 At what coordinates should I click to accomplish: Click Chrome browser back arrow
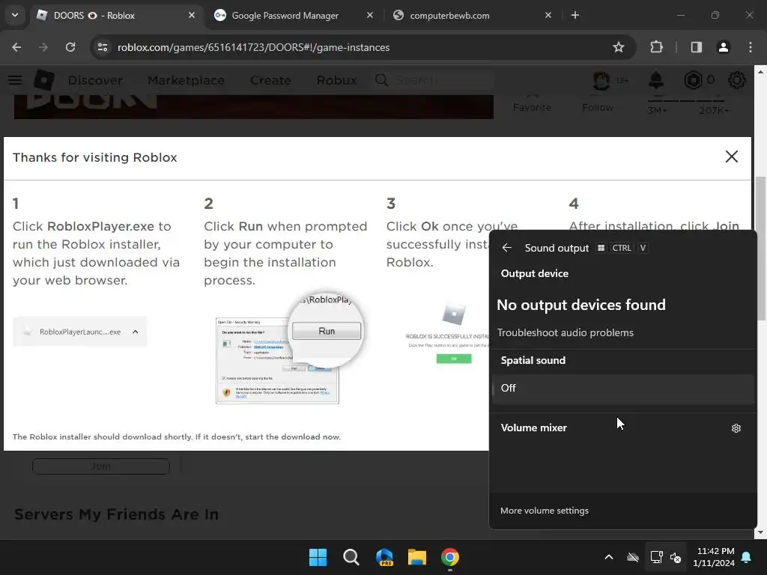[x=16, y=47]
